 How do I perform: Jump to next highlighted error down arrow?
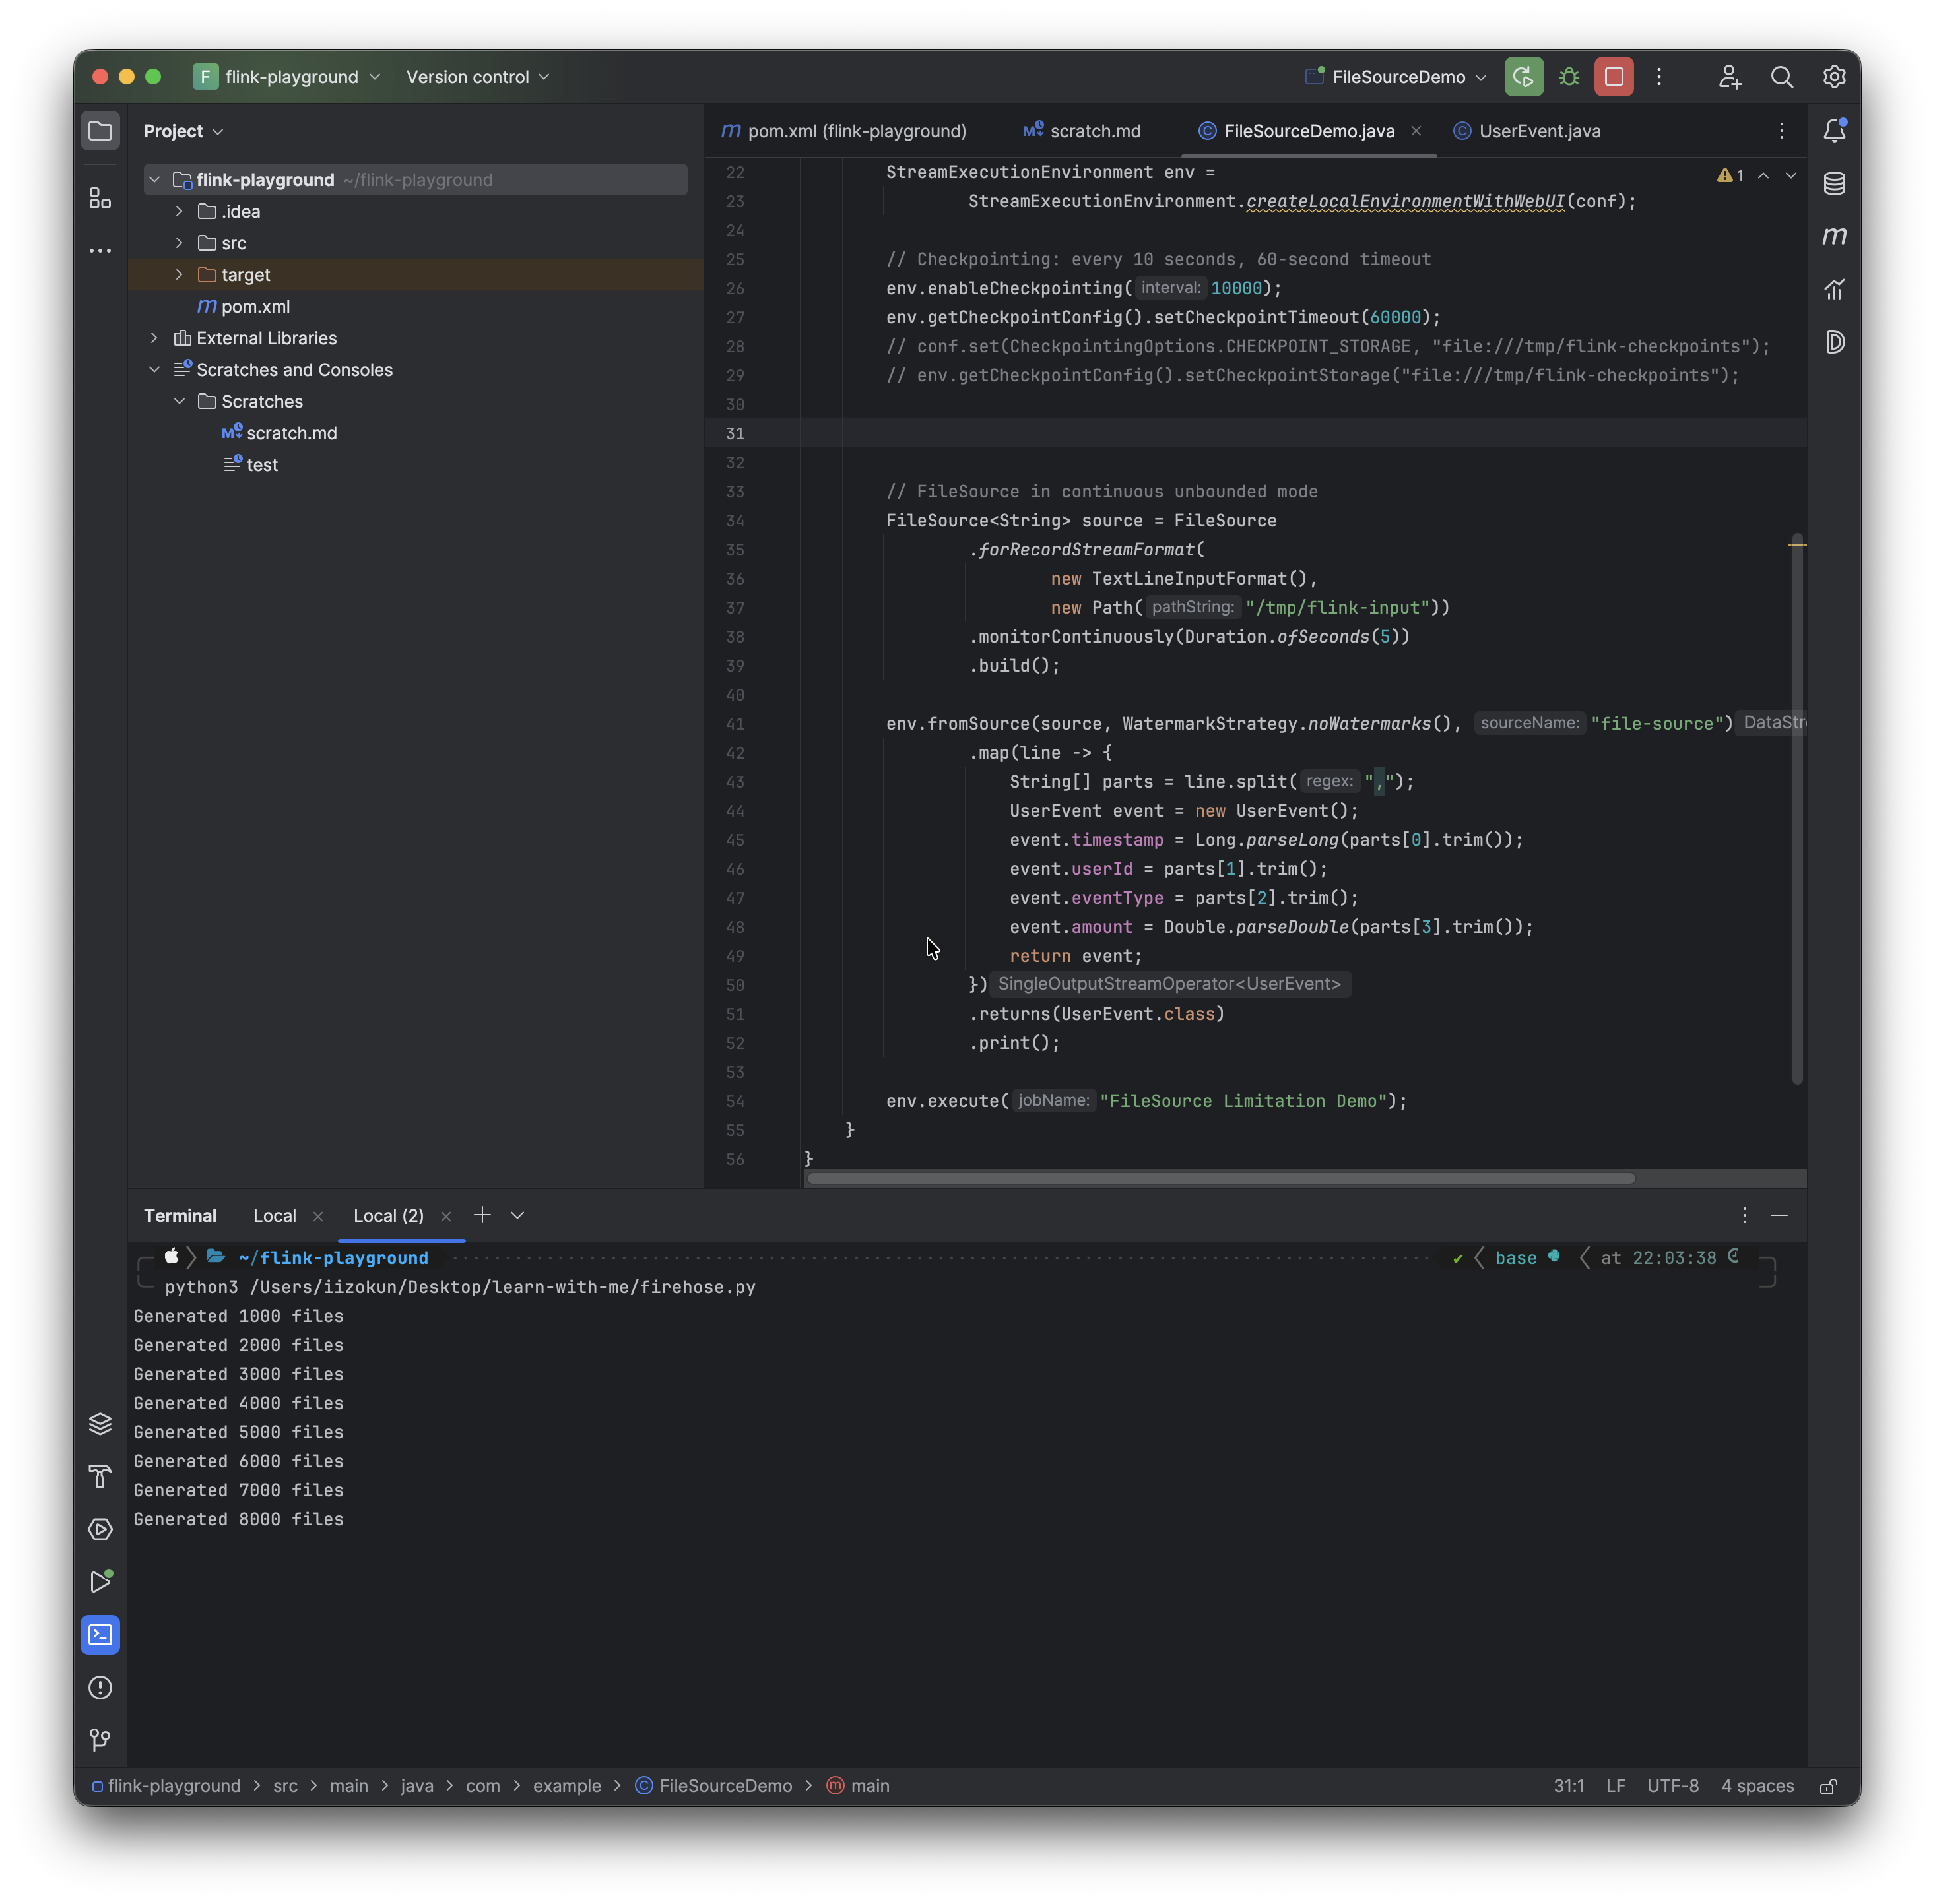coord(1791,176)
